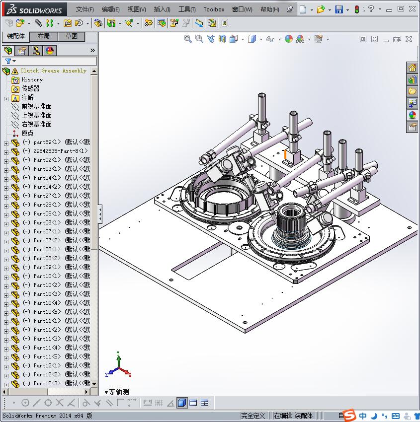The image size is (420, 422).
Task: Select the 前视基准面 plane in tree
Action: 37,107
